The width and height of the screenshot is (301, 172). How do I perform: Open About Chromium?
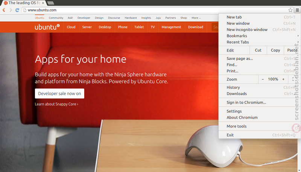click(x=260, y=117)
